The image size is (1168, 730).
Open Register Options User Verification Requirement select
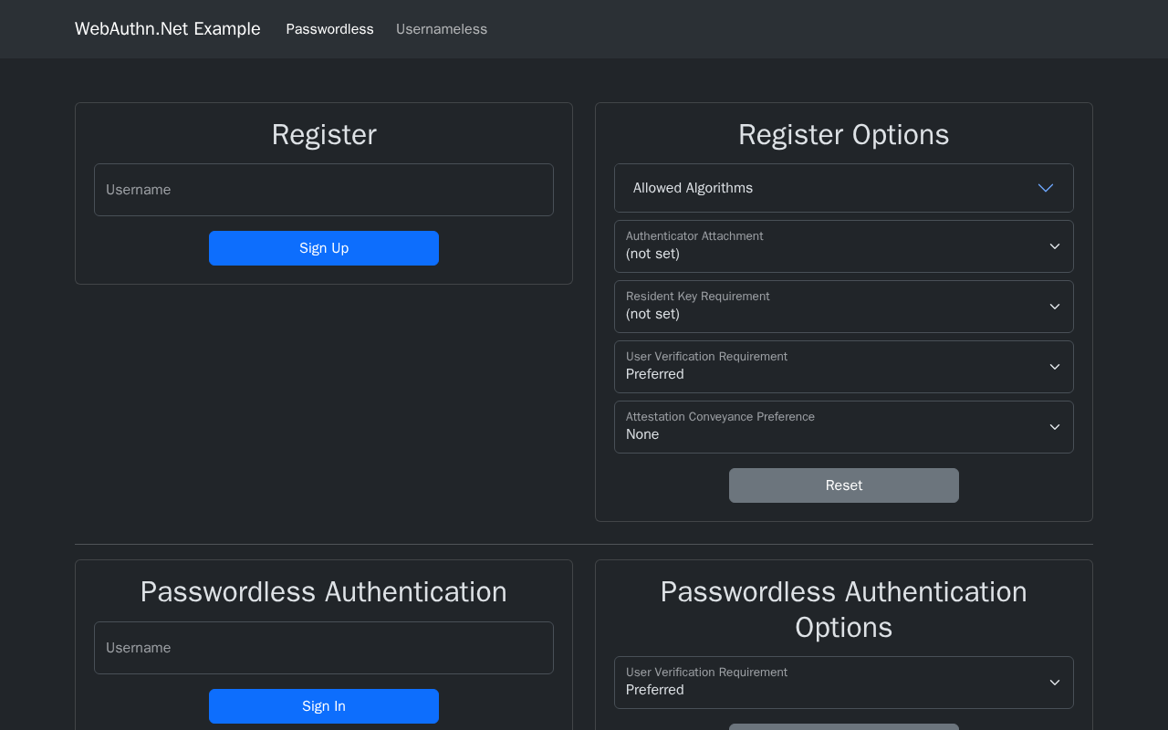point(821,367)
